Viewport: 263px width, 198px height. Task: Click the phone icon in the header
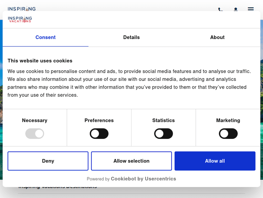[x=220, y=9]
